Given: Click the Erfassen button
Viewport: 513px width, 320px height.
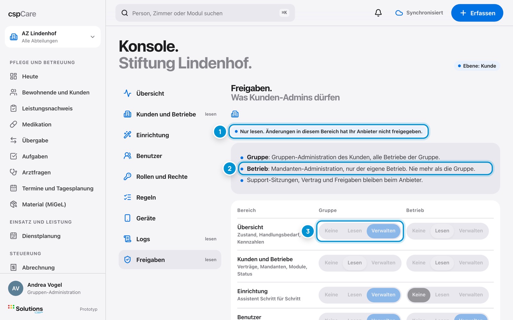Looking at the screenshot, I should [x=477, y=13].
